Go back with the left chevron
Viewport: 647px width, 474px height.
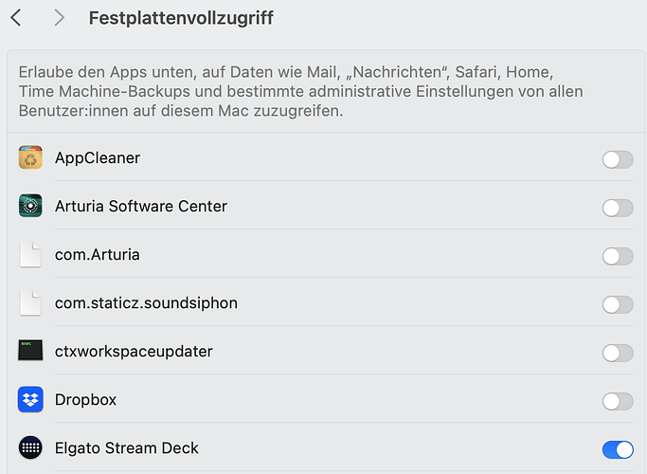pyautogui.click(x=16, y=18)
